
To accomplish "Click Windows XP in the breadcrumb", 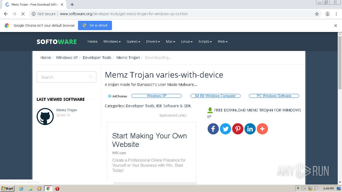I will click(67, 58).
